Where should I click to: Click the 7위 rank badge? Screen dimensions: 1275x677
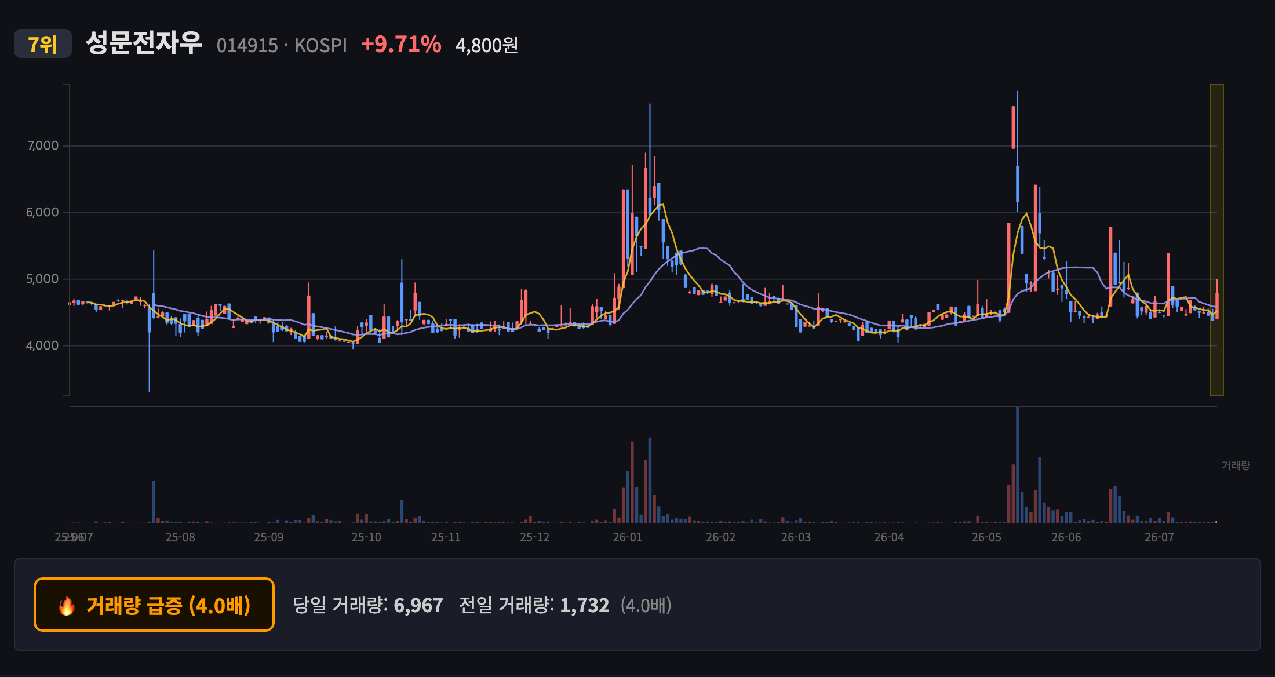point(43,44)
